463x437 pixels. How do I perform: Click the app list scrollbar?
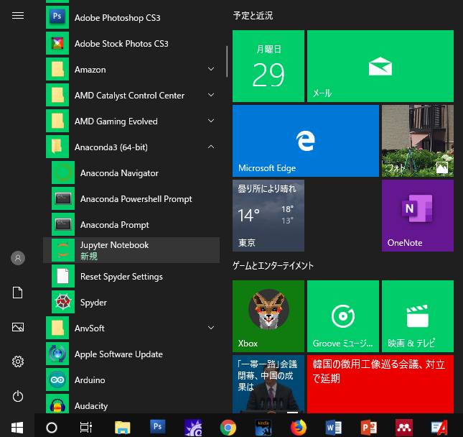point(227,62)
